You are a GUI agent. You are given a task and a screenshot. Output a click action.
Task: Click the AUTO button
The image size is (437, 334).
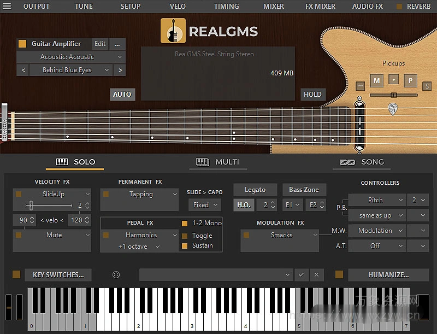tap(122, 94)
